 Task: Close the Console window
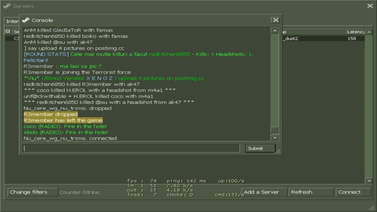tap(275, 20)
